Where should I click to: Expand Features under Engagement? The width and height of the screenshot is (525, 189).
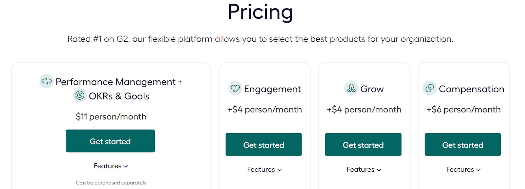coord(264,170)
